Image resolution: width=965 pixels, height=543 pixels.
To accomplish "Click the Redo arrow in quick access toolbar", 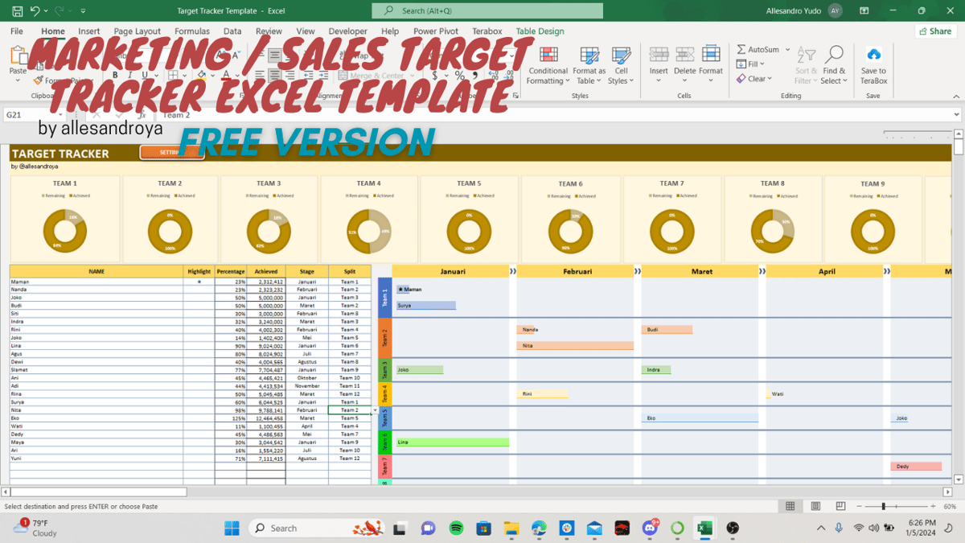I will coord(60,11).
